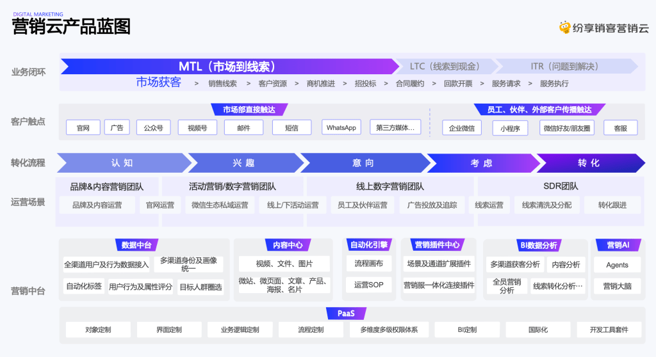Click the 企业微信 touchpoint box
656x357 pixels.
point(462,128)
